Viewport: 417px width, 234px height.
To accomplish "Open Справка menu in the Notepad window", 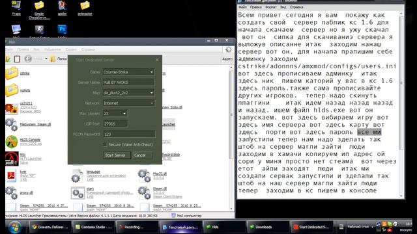I will (296, 7).
